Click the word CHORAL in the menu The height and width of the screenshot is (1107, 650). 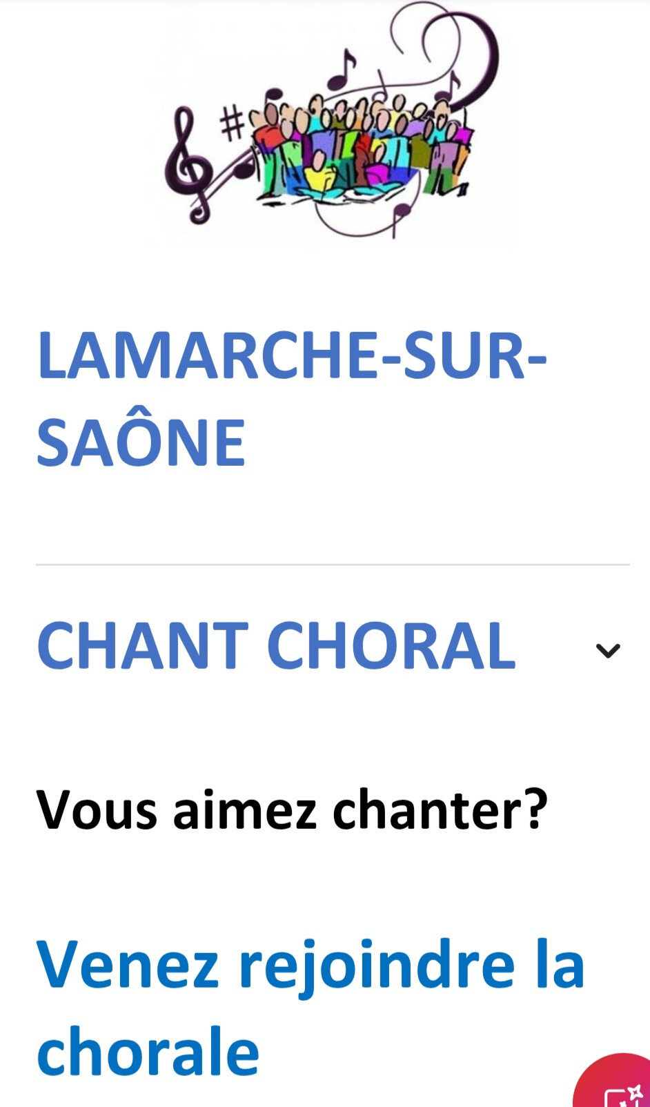click(x=391, y=646)
